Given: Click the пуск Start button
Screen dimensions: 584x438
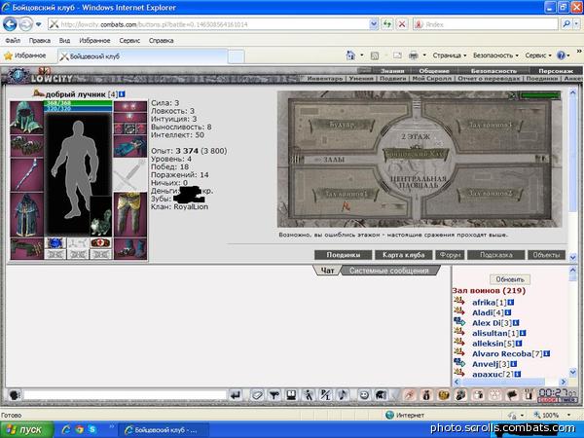Looking at the screenshot, I should 27,429.
